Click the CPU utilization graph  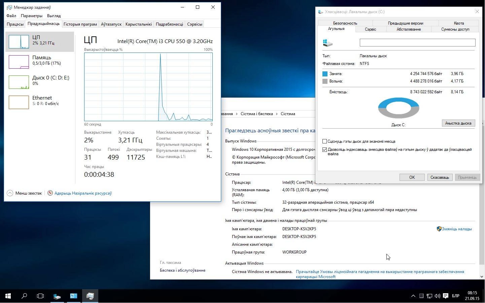pos(148,87)
